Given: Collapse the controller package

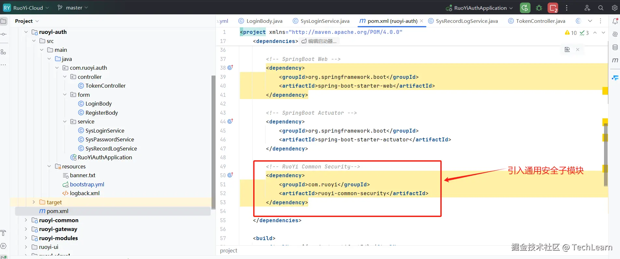Looking at the screenshot, I should tap(65, 77).
